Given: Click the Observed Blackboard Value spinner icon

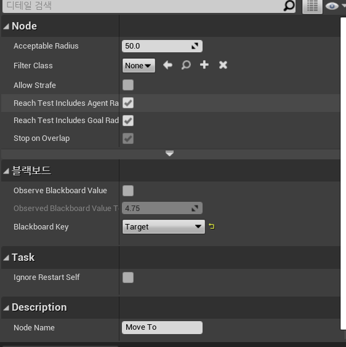Looking at the screenshot, I should click(x=195, y=208).
